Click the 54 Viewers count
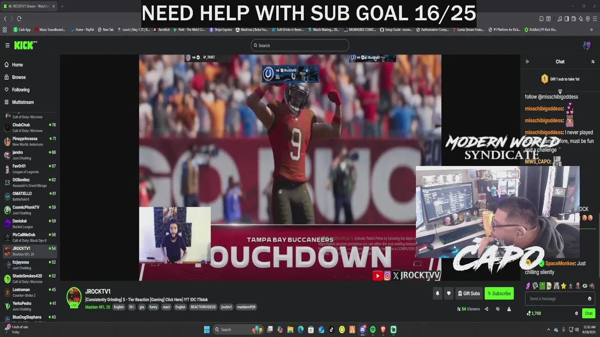 click(x=469, y=309)
